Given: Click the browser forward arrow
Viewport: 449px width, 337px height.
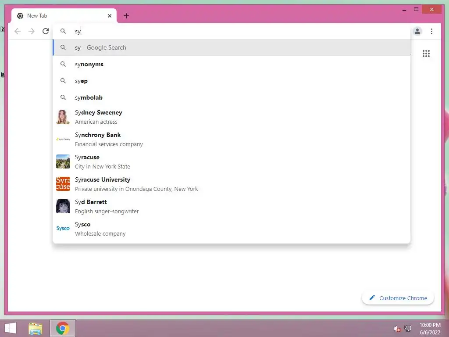Looking at the screenshot, I should pyautogui.click(x=32, y=31).
